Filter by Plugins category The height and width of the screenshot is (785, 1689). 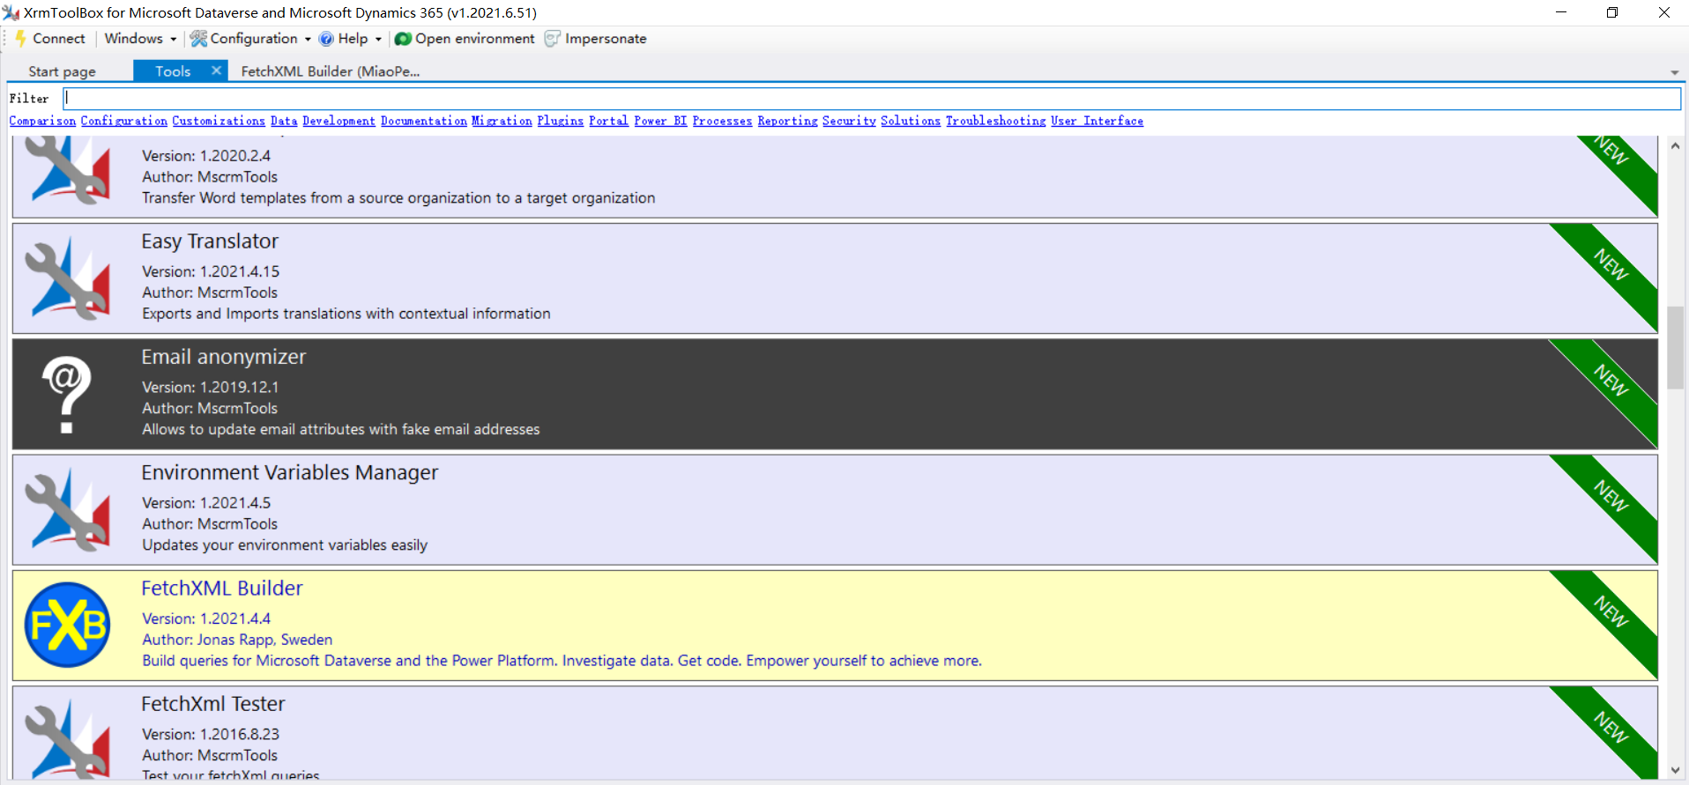click(x=561, y=121)
